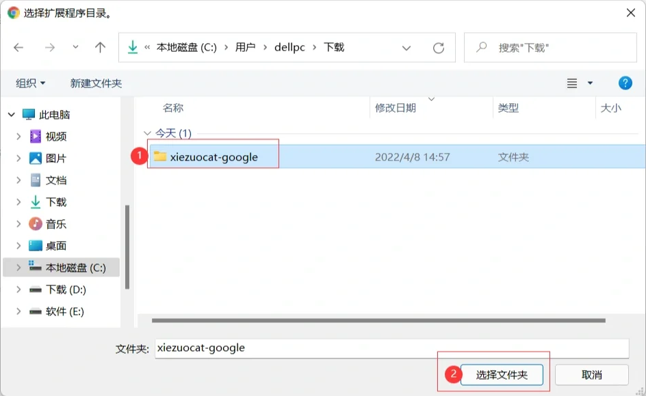Click the refresh icon in address bar
The image size is (646, 396).
click(x=438, y=48)
